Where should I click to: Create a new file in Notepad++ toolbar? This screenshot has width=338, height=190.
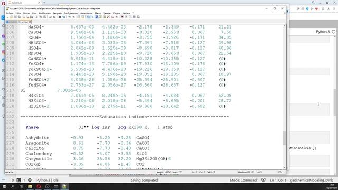[x=8, y=17]
